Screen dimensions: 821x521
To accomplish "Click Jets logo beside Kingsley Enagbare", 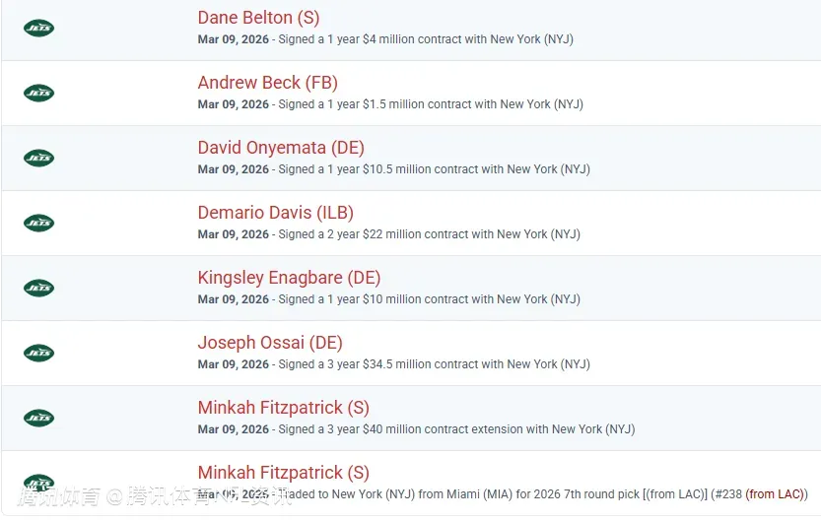I will (x=38, y=288).
